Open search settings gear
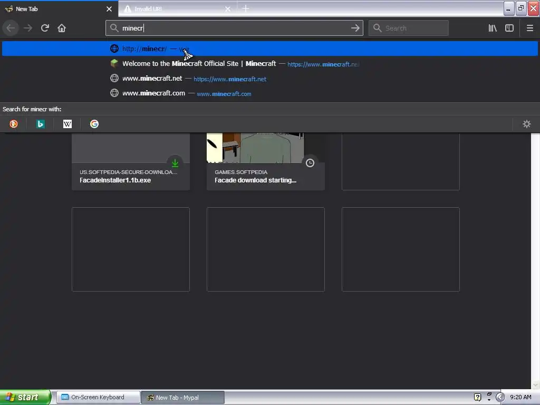This screenshot has height=405, width=540. [x=527, y=124]
